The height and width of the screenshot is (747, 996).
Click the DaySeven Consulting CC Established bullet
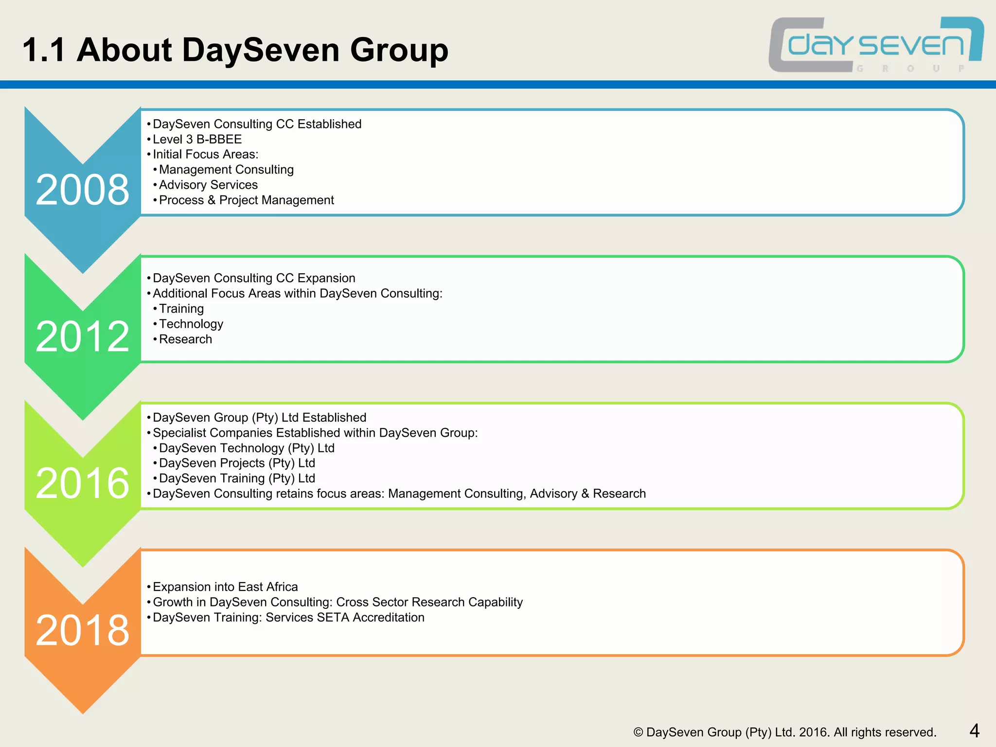[257, 124]
